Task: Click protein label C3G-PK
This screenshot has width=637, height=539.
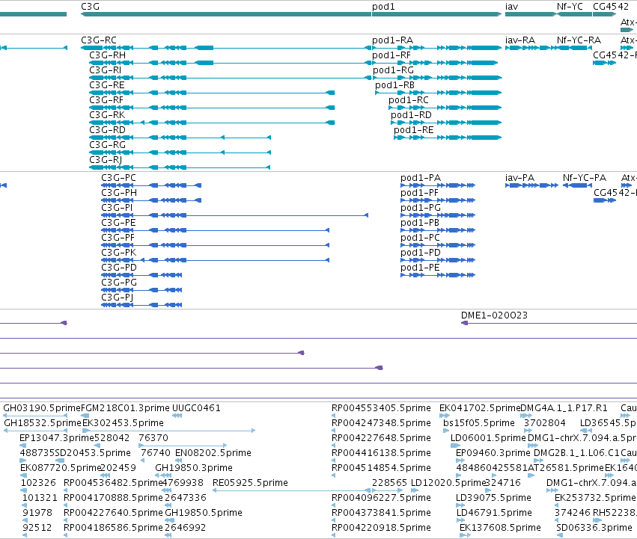Action: pyautogui.click(x=118, y=253)
